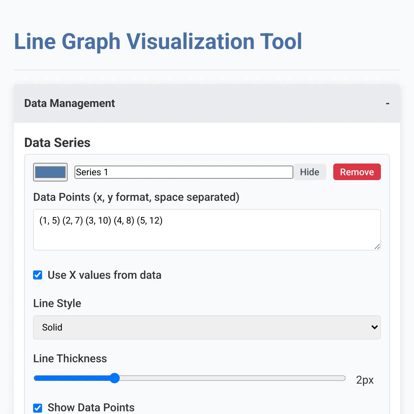Click the Use X values label
The image size is (414, 414).
coord(105,275)
